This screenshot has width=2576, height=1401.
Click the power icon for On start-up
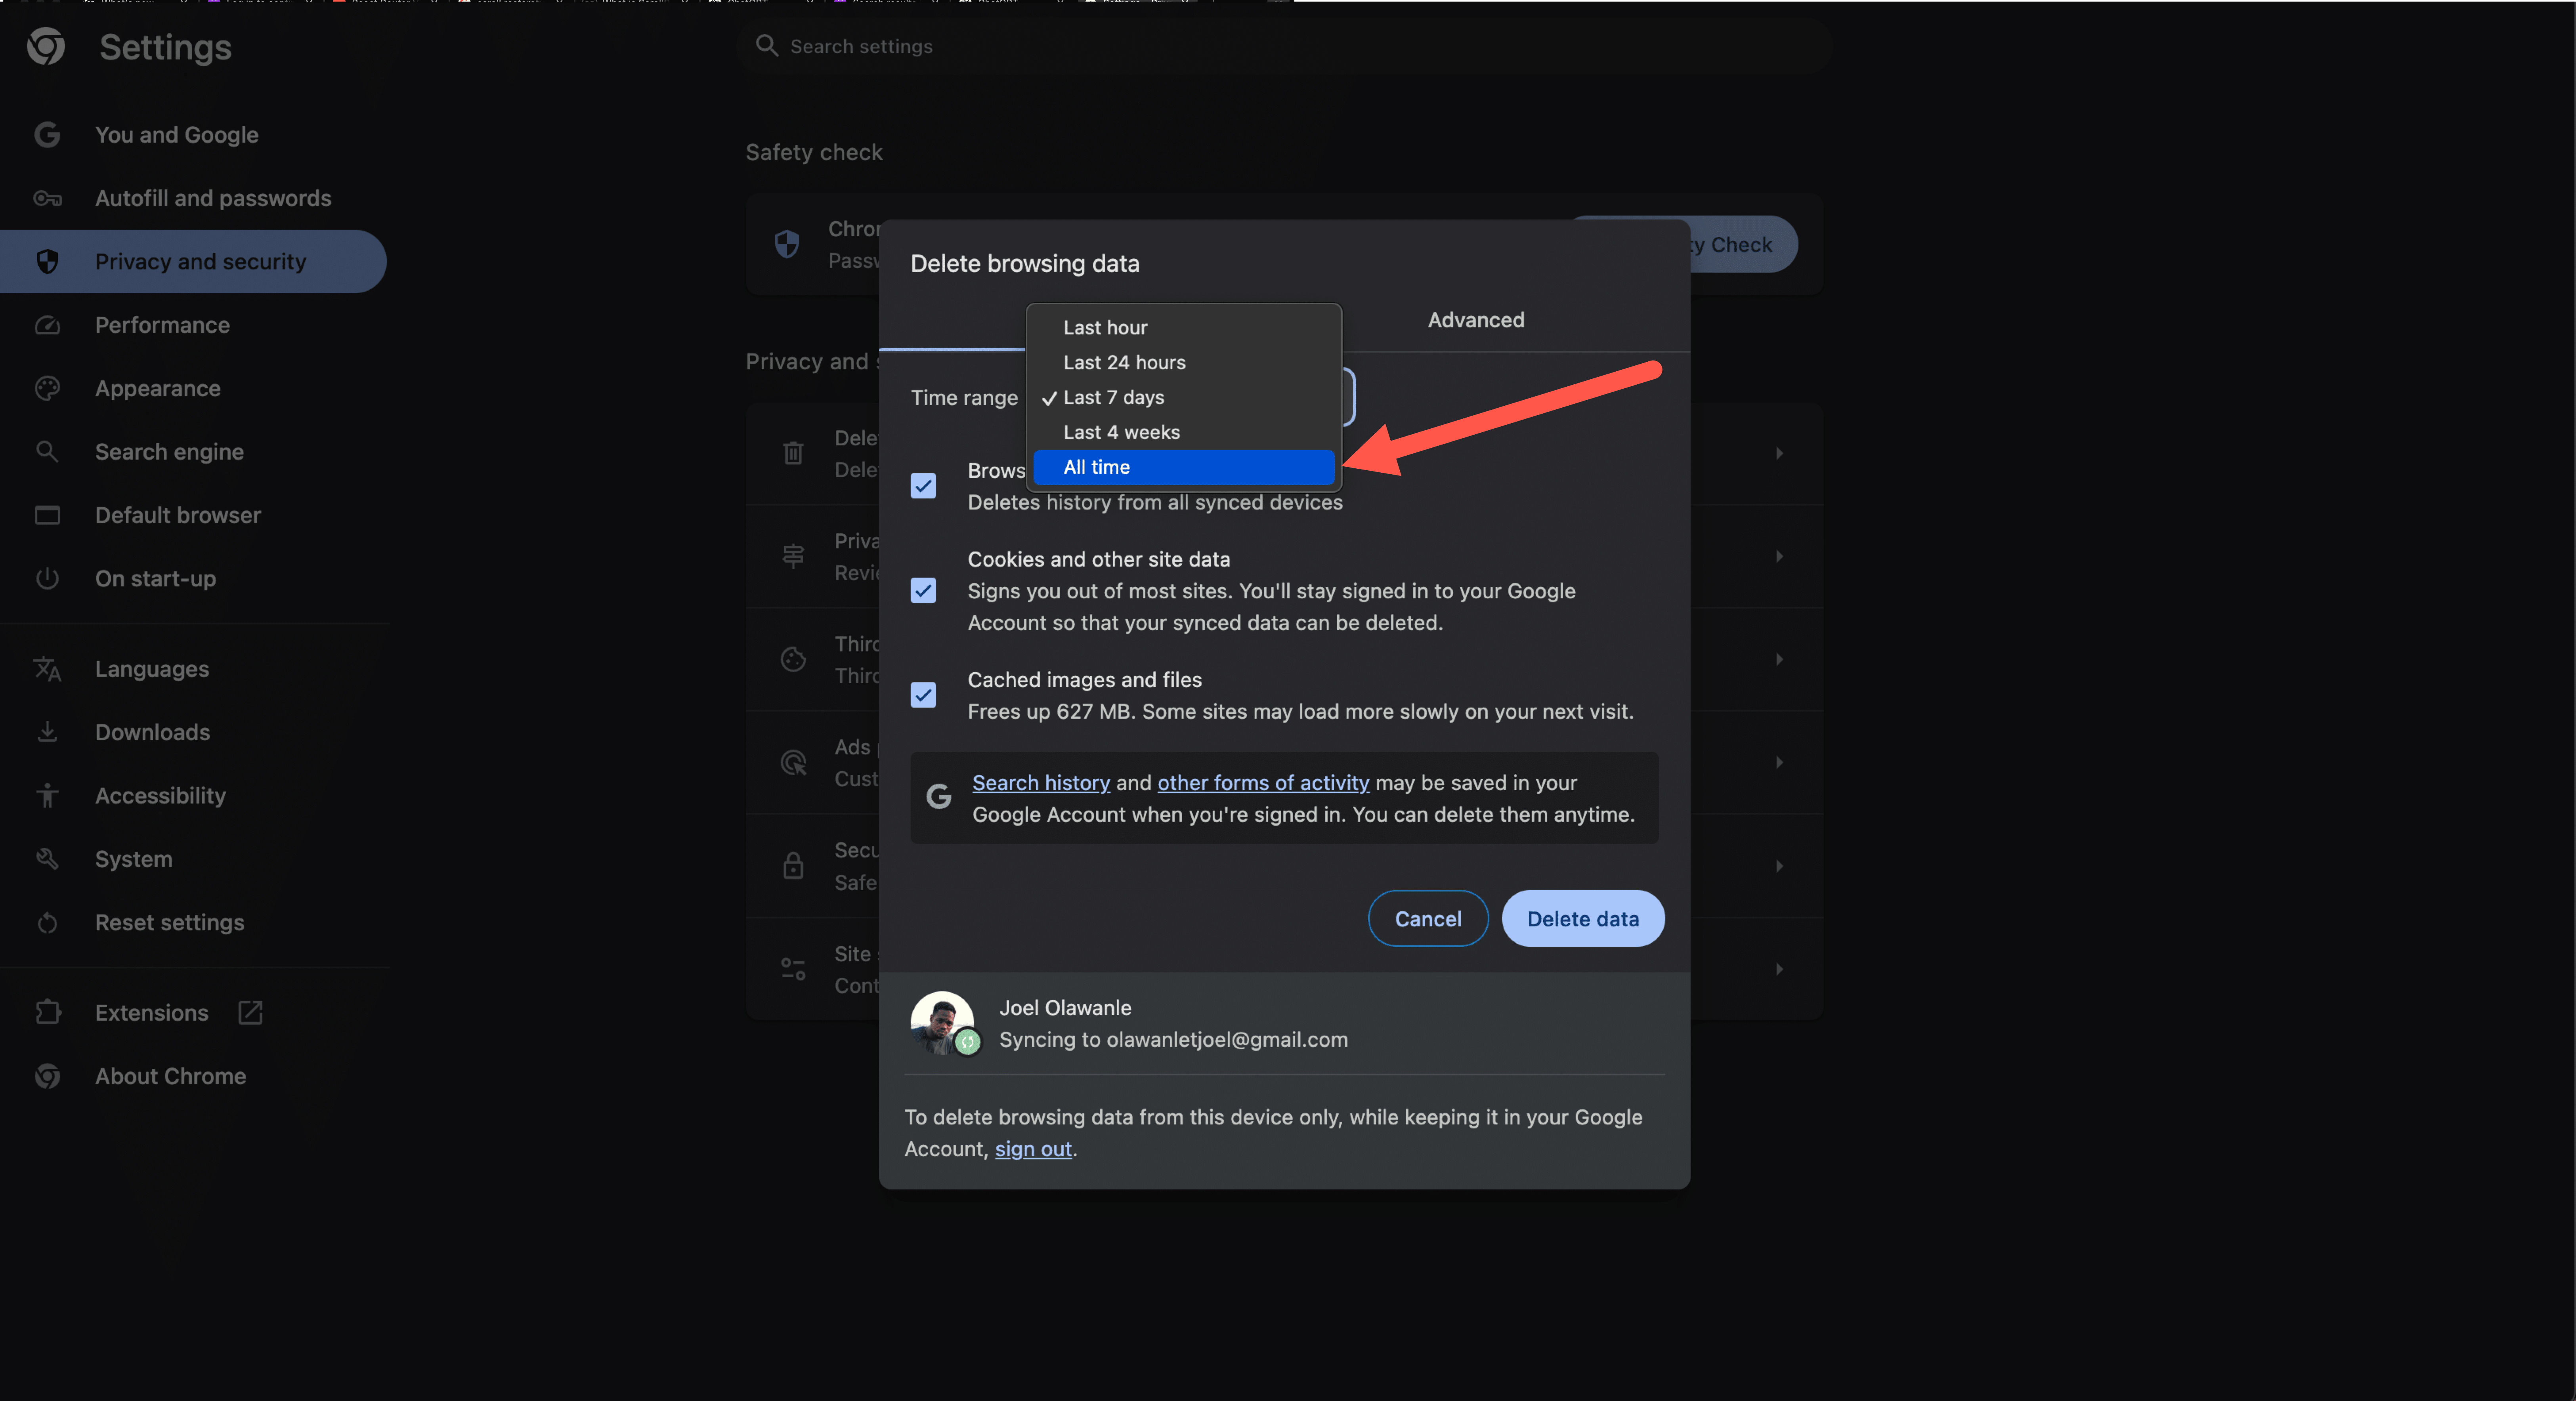click(x=47, y=578)
